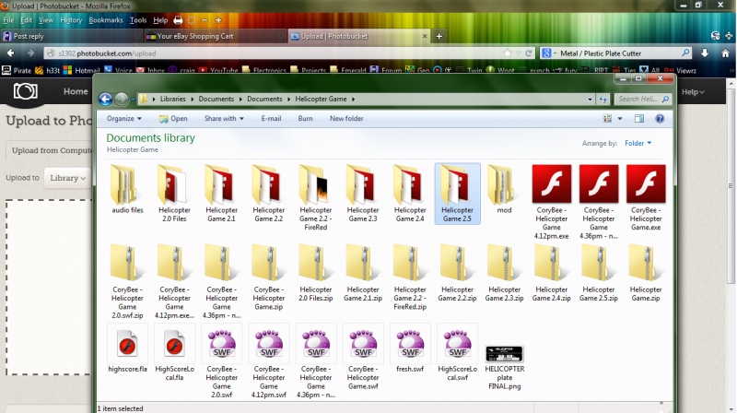Expand the change view options arrow
The height and width of the screenshot is (413, 737).
click(620, 119)
